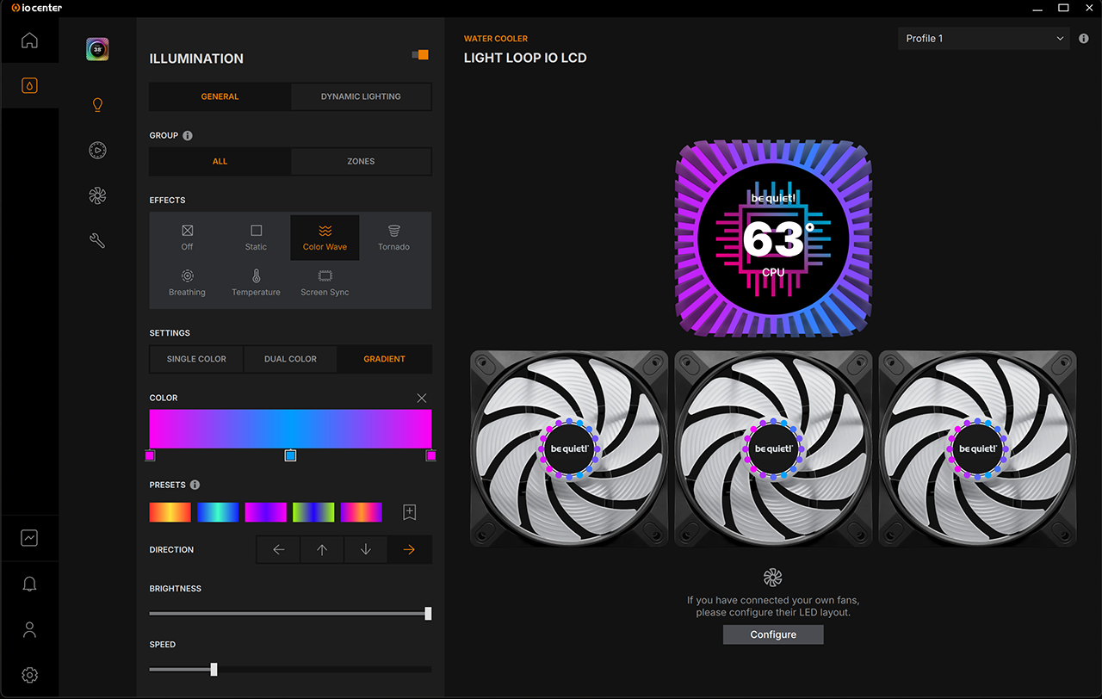The height and width of the screenshot is (699, 1102).
Task: Apply the red-orange-yellow gradient preset
Action: (170, 512)
